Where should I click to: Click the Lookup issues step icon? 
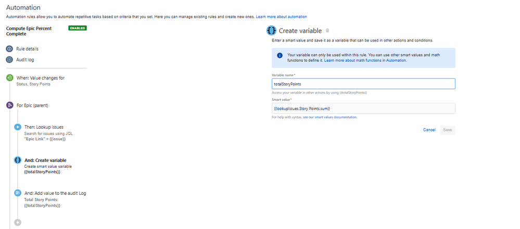(18, 127)
